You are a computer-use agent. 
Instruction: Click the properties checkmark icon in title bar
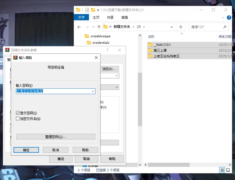[87, 10]
